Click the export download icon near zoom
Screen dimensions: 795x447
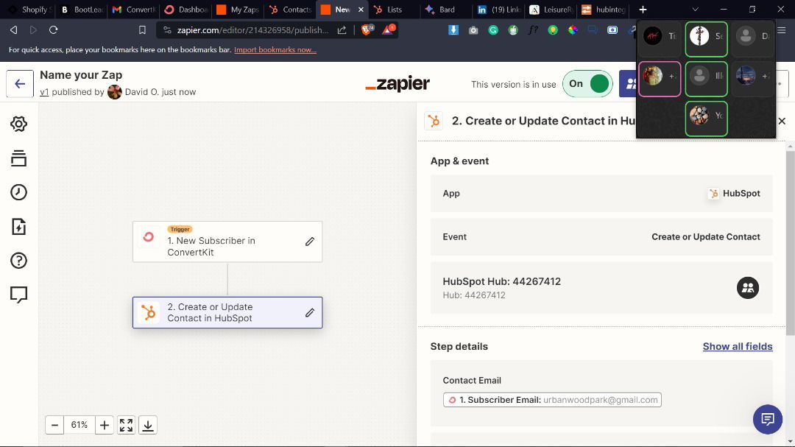pyautogui.click(x=148, y=425)
